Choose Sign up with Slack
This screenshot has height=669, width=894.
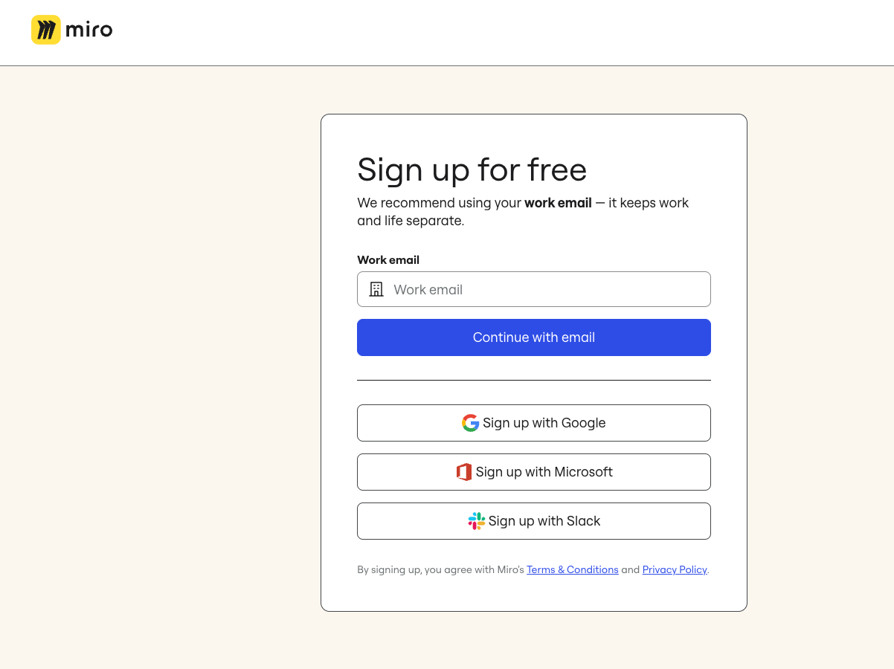(534, 520)
